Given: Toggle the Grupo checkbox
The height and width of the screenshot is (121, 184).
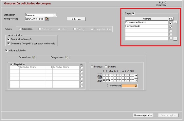Looking at the screenshot, I should (x=133, y=13).
